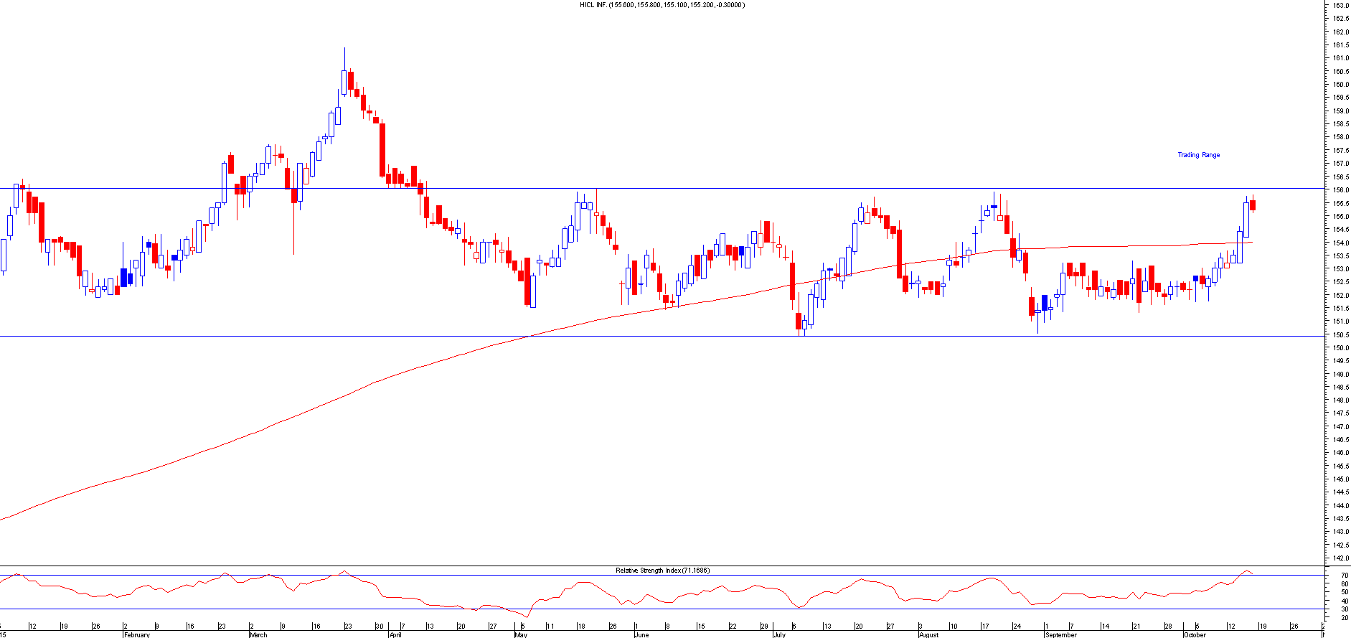This screenshot has height=638, width=1351.
Task: Click the last red candle at chart's right end
Action: [1253, 205]
